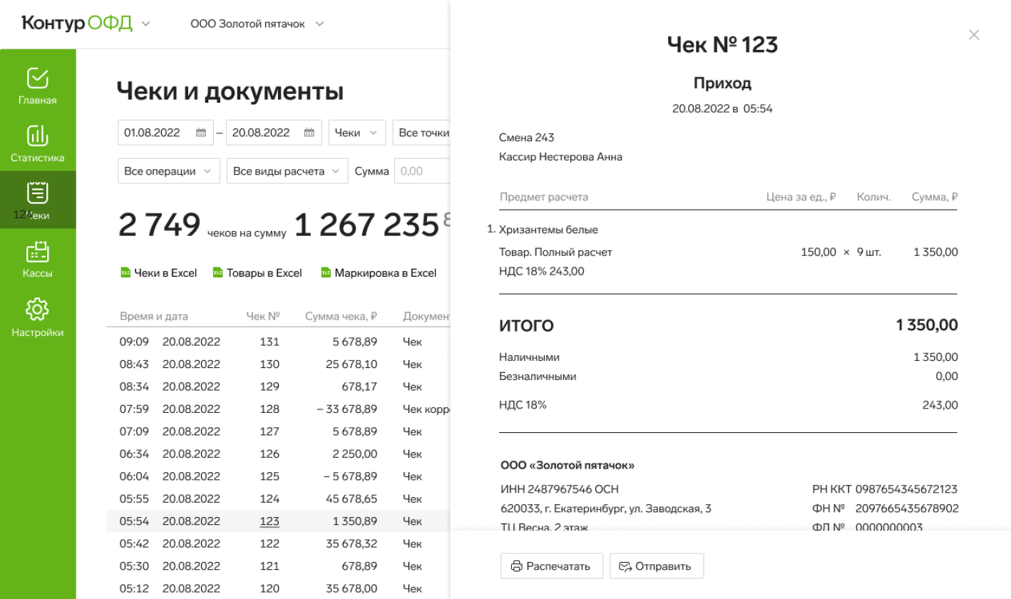Download Чеки в Excel

click(158, 272)
